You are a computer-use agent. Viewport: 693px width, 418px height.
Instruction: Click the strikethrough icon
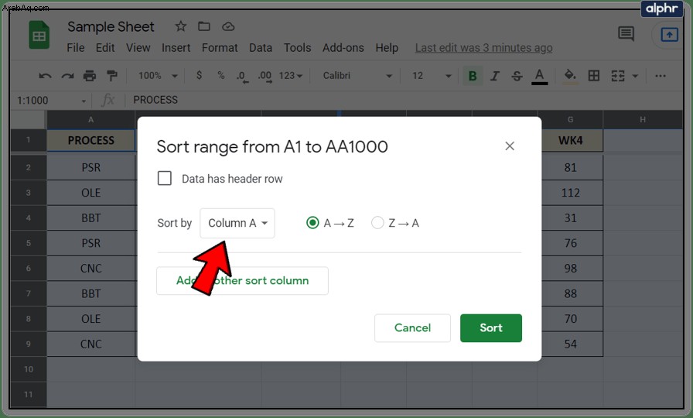tap(517, 76)
